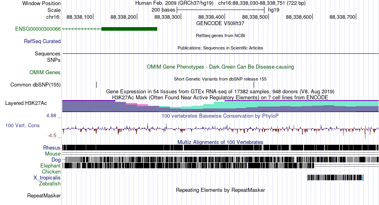
Task: Click the Sequences track label
Action: pos(47,54)
